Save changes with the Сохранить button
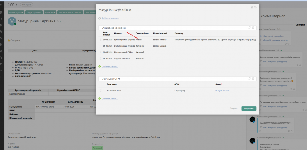Viewport: 307px width, 150px height. pyautogui.click(x=249, y=109)
